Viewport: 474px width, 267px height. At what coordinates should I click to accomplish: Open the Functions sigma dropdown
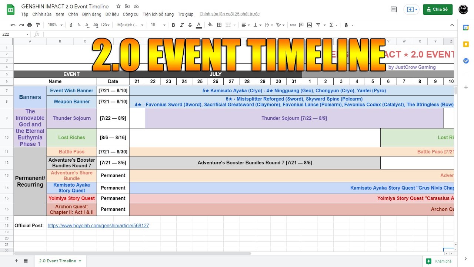[333, 25]
